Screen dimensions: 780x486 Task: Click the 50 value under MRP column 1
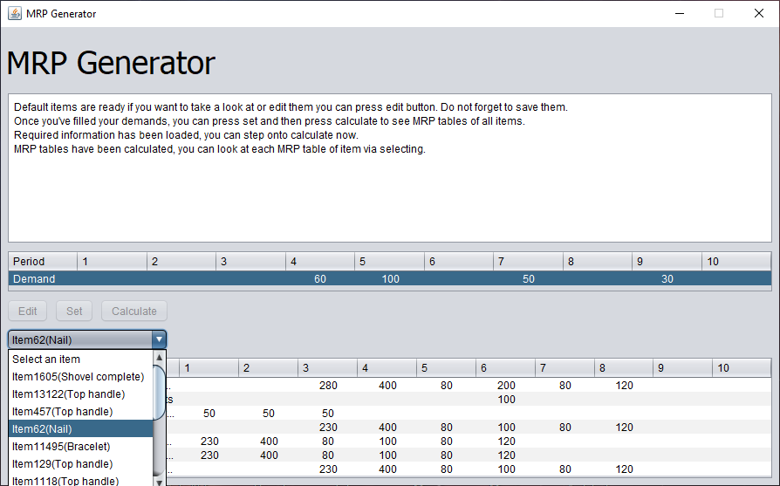pos(209,414)
